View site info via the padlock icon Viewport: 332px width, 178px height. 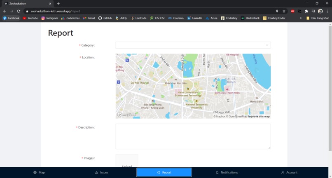(x=27, y=11)
